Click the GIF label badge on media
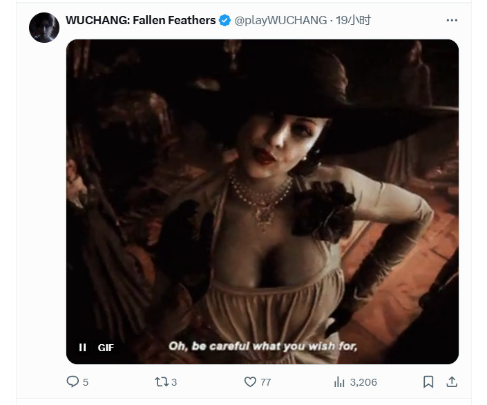 106,348
